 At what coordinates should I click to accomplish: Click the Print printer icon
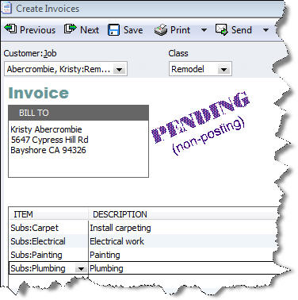[161, 30]
